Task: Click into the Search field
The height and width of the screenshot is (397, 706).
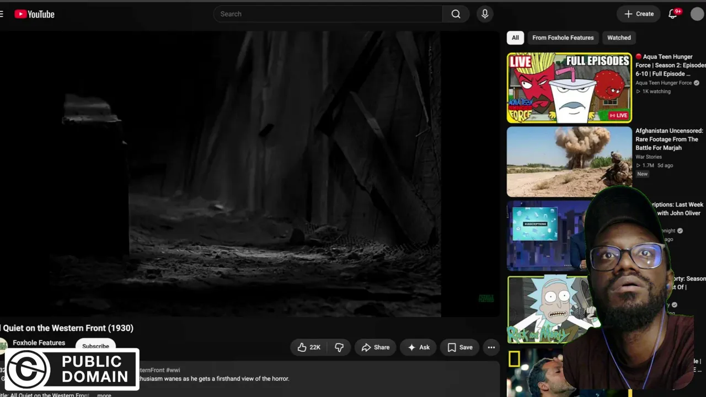Action: coord(328,14)
